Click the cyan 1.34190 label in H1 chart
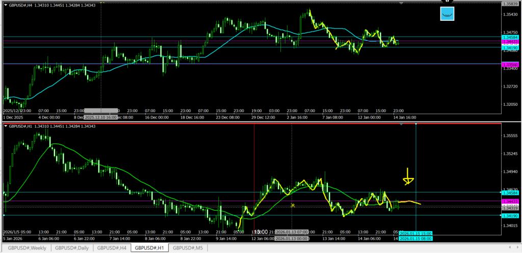Viewport: 522px width, 253px height. coord(510,216)
